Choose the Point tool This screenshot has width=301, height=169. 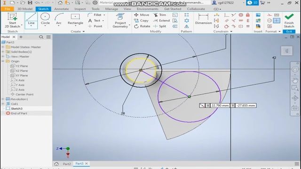pyautogui.click(x=95, y=26)
